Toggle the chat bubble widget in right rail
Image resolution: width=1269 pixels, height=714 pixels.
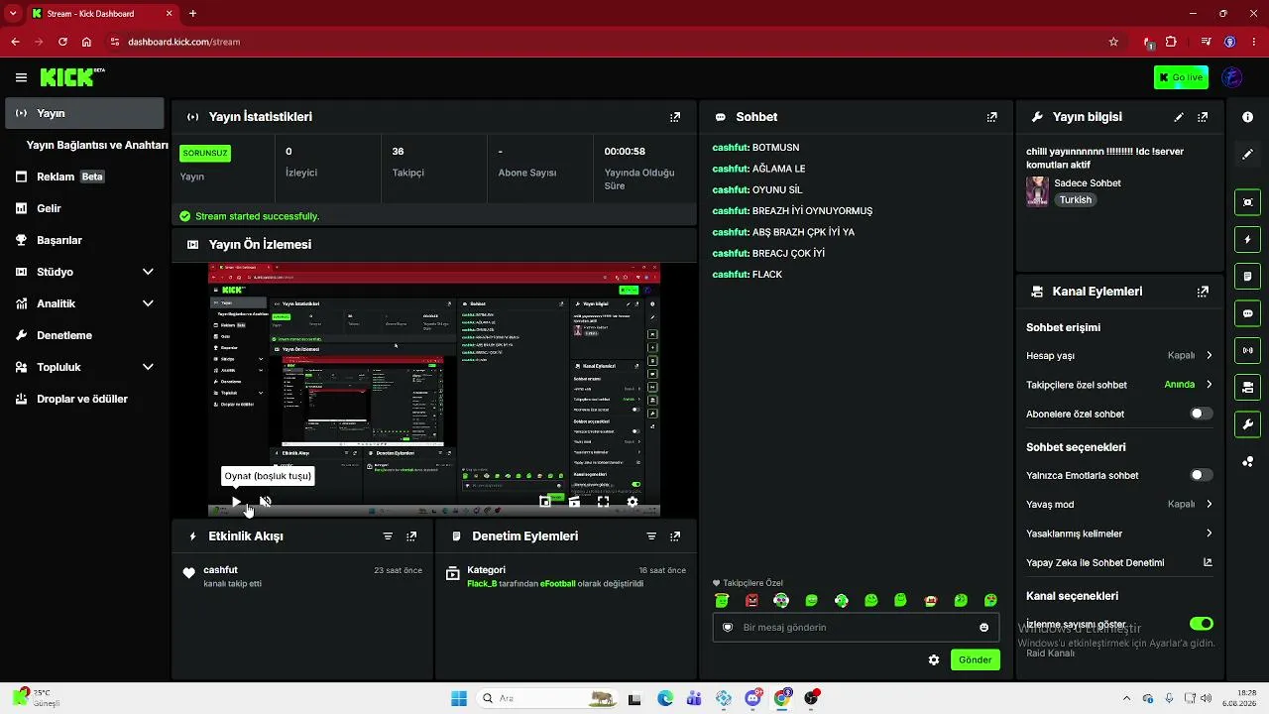1248,313
